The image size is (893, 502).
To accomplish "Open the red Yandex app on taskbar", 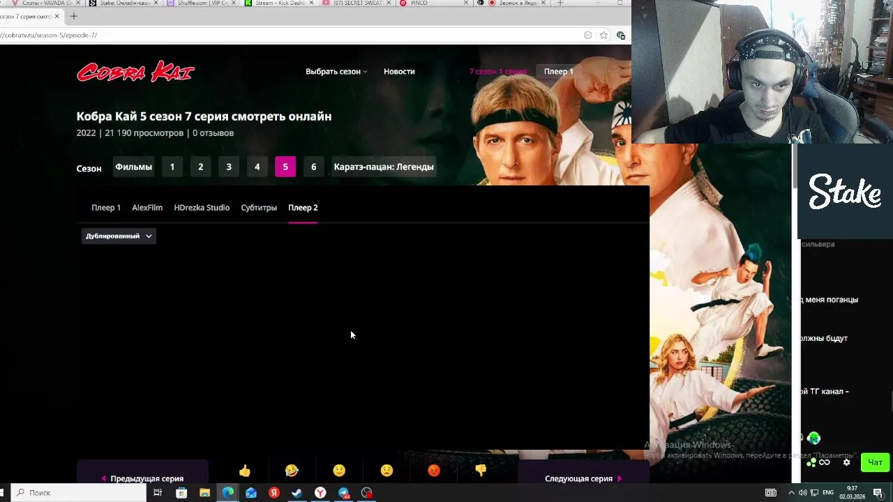I will pos(274,492).
